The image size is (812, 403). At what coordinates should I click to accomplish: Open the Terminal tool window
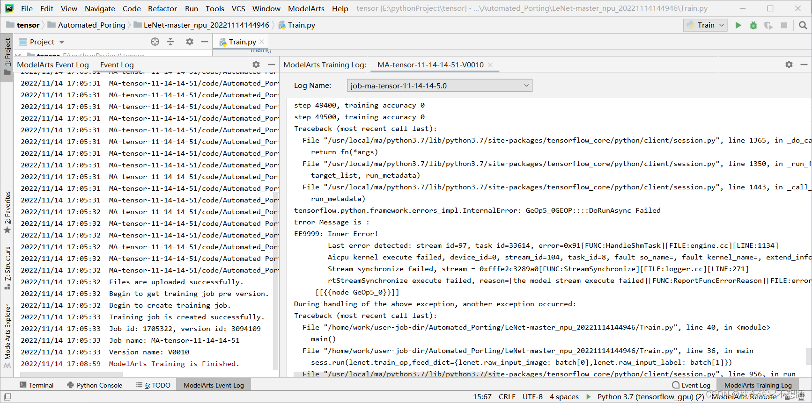click(37, 385)
